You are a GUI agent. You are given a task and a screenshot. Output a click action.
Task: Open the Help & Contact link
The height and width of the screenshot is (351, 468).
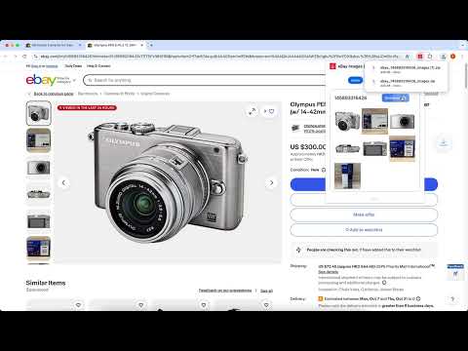pos(98,66)
